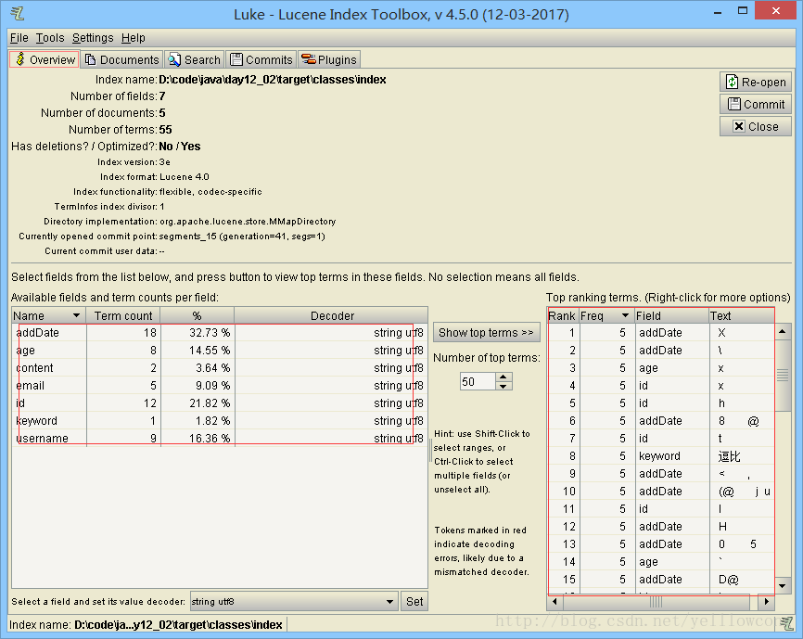Select the username field row

coord(219,439)
